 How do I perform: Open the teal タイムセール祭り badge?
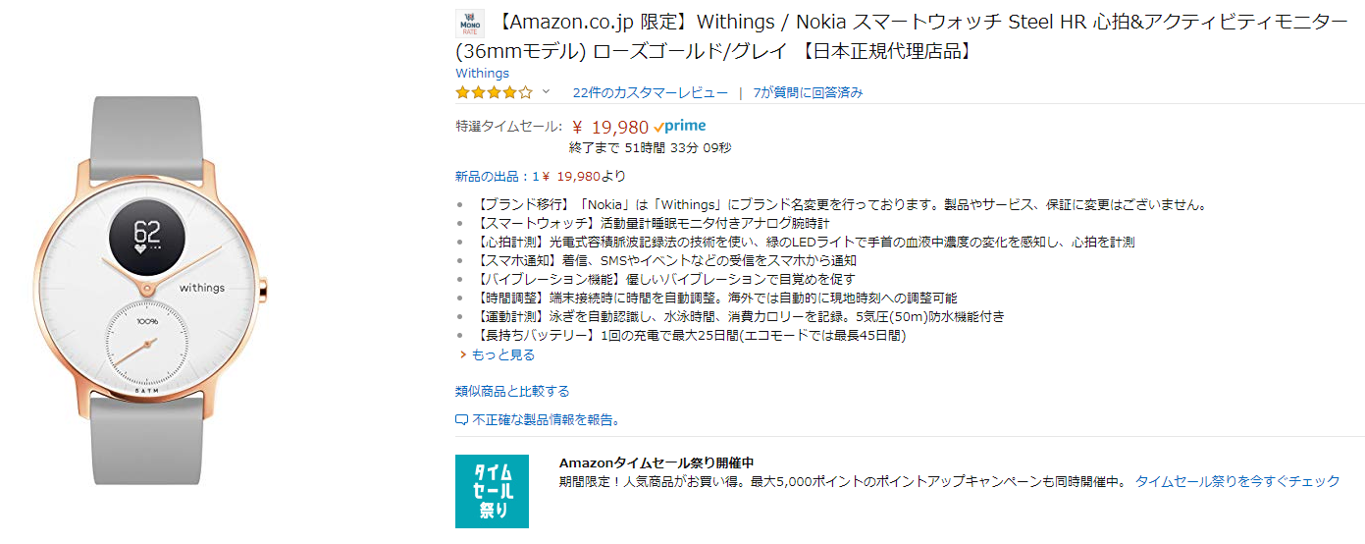[492, 491]
